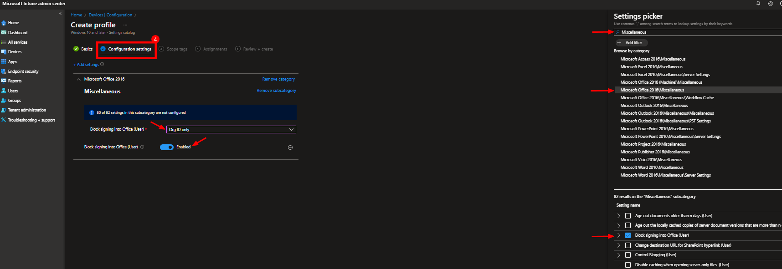Viewport: 782px width, 269px height.
Task: Remove the Block signing setting with minus icon
Action: 290,147
